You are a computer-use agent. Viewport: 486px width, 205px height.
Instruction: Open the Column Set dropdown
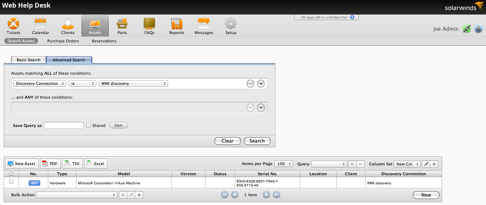pos(407,164)
